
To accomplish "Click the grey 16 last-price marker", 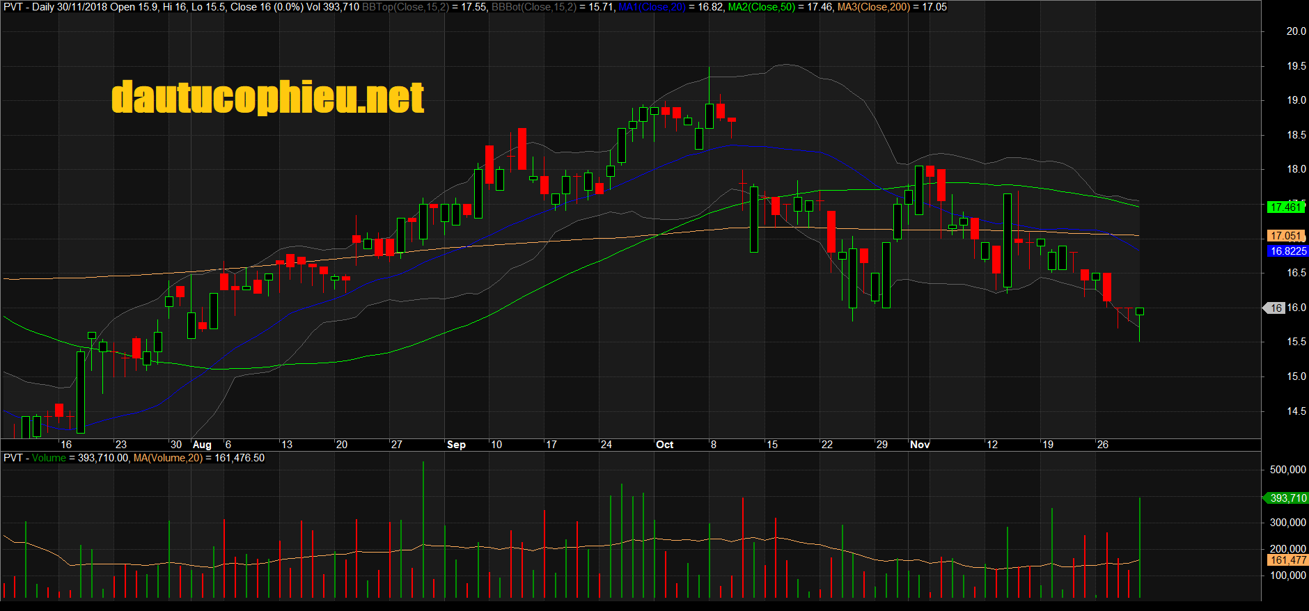I will (1275, 308).
